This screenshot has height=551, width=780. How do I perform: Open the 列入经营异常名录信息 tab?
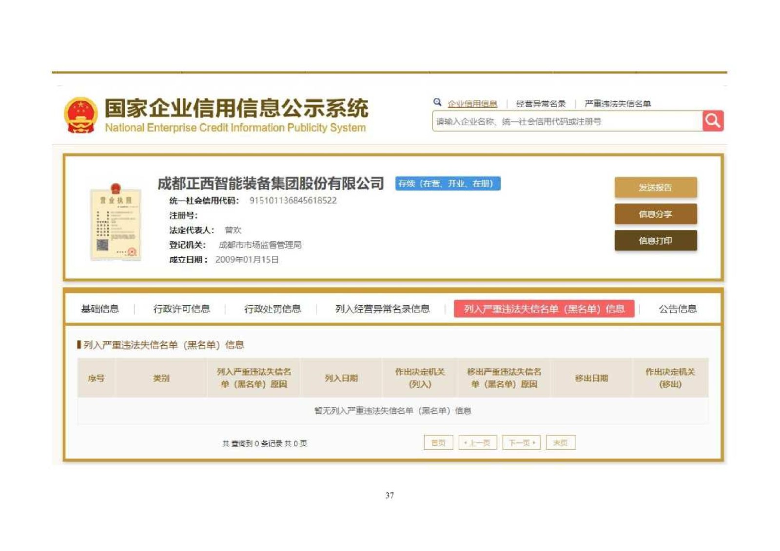pyautogui.click(x=382, y=309)
